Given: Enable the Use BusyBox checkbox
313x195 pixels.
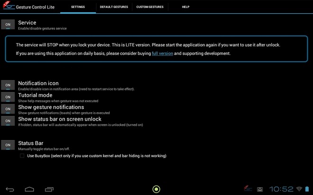Looking at the screenshot, I should click(x=22, y=156).
